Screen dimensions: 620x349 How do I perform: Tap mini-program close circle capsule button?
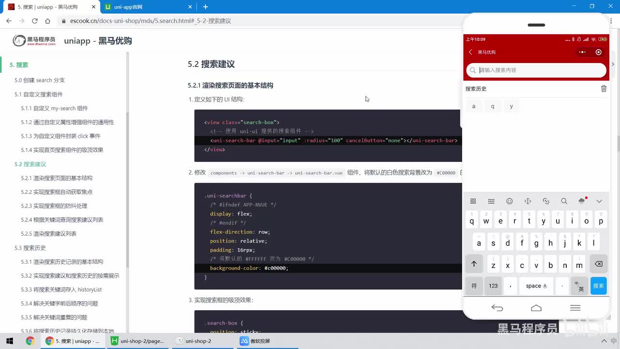tap(599, 52)
